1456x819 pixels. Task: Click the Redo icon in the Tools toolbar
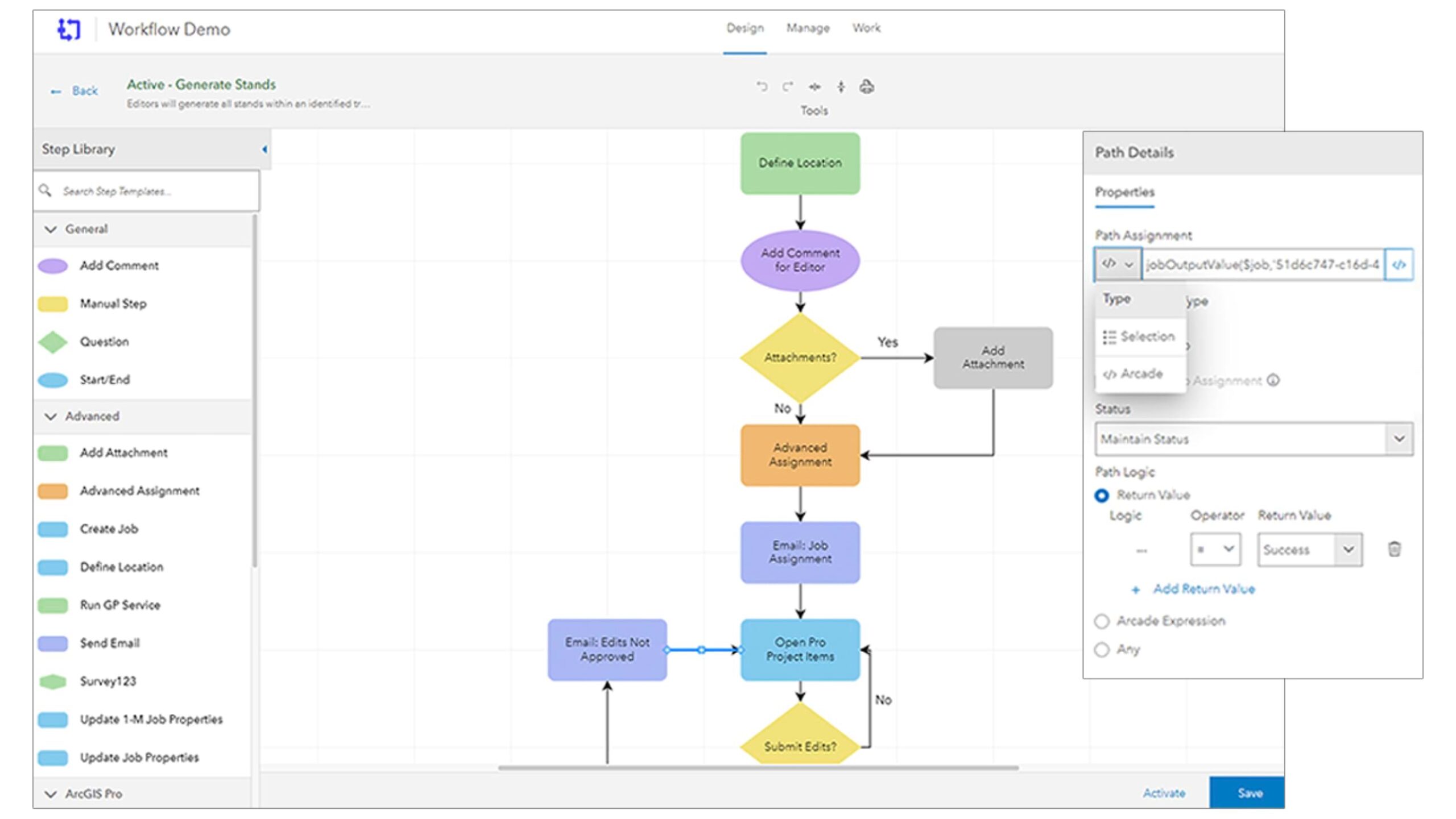788,86
